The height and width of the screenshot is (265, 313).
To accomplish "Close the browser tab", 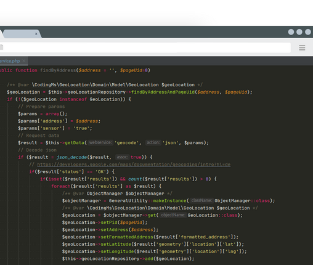I will (36, 34).
